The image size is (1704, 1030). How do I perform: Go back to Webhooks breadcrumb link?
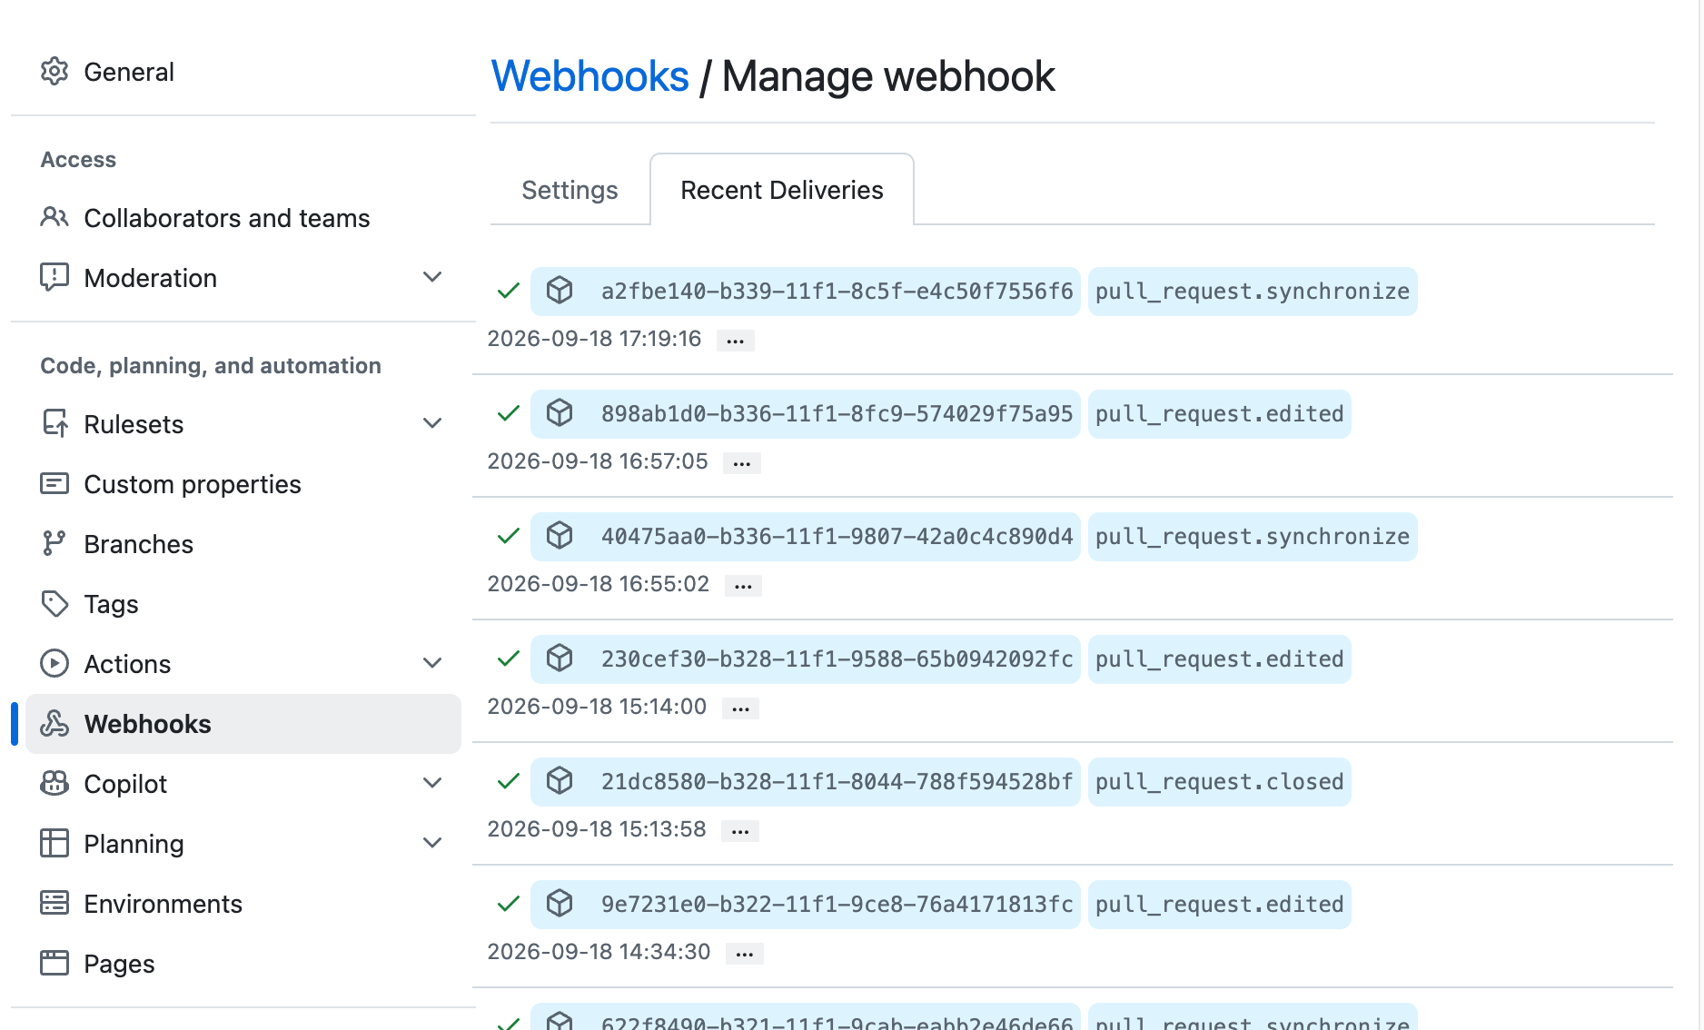coord(590,76)
